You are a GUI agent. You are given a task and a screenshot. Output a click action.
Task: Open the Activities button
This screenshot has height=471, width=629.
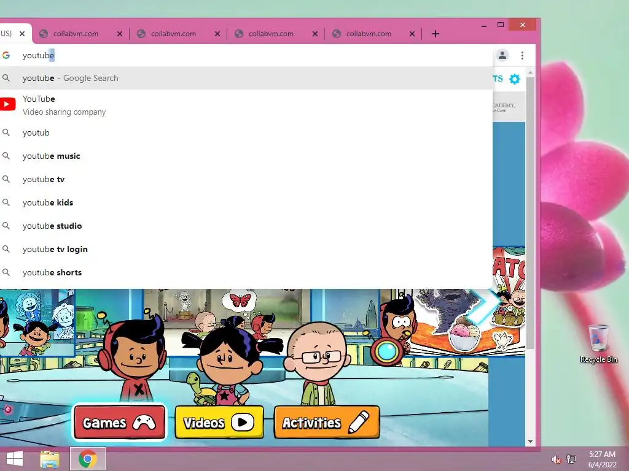pos(327,422)
